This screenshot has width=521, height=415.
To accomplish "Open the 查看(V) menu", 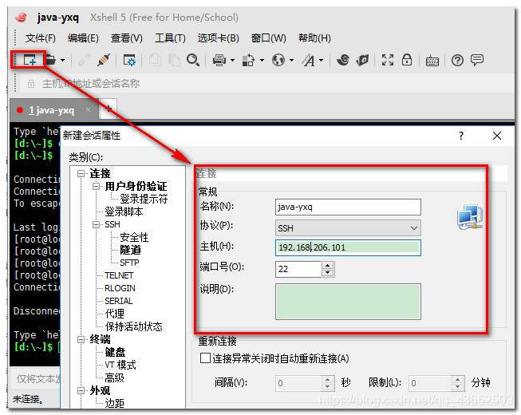I will click(x=127, y=38).
